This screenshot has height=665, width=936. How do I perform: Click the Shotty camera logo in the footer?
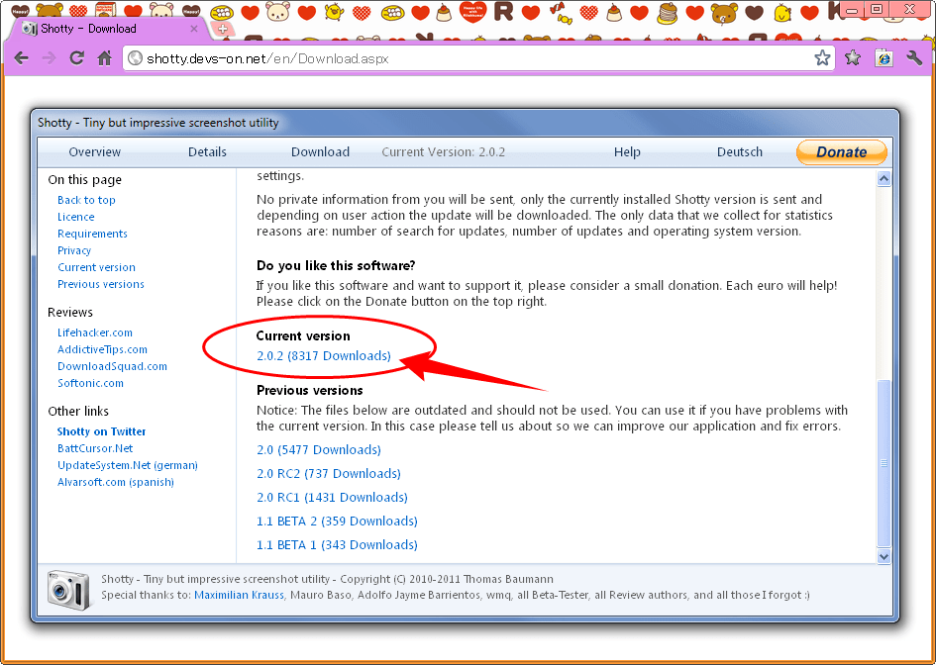(x=67, y=587)
